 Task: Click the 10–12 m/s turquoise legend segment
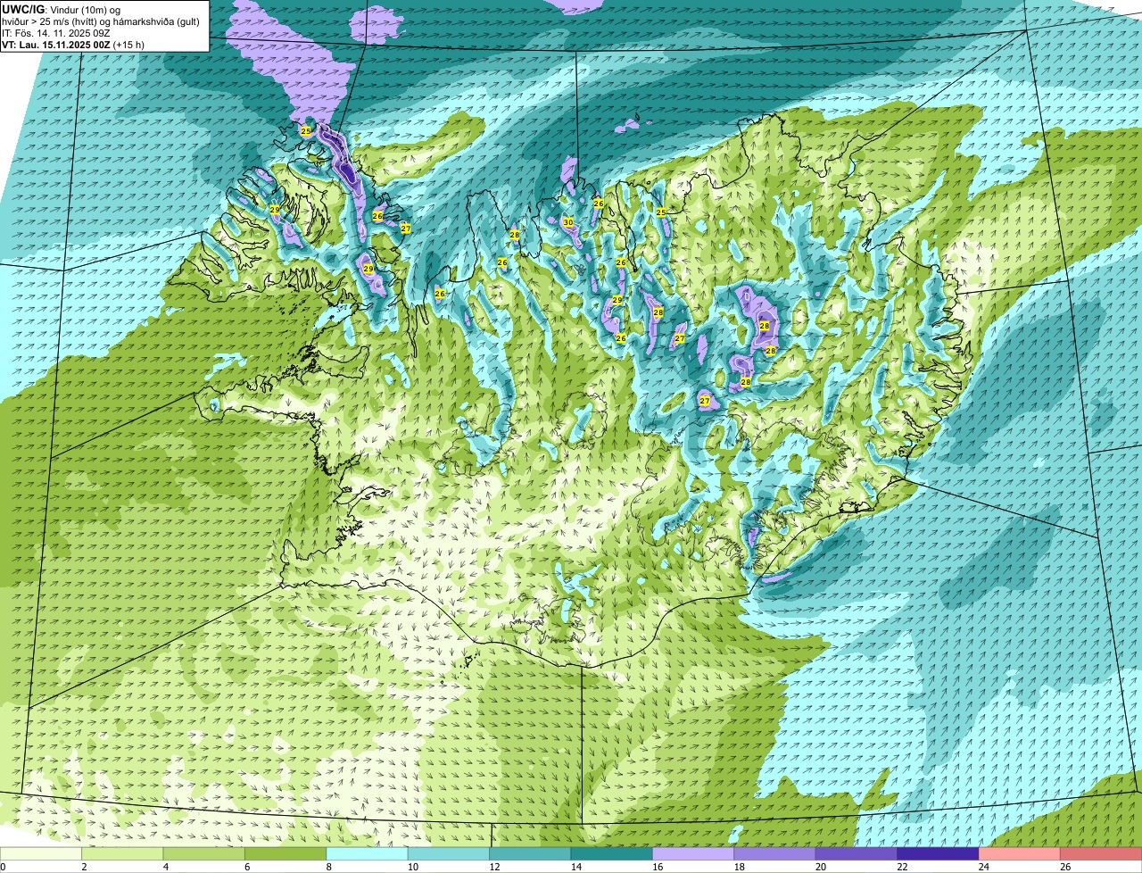tap(449, 853)
